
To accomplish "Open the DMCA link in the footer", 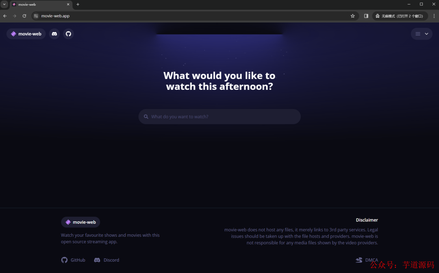I will (x=367, y=260).
